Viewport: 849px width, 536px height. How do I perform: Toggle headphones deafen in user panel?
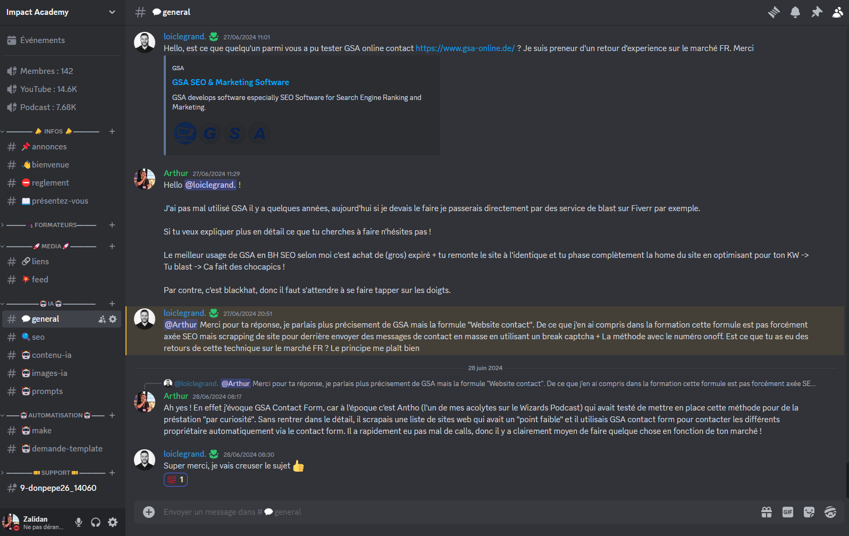coord(96,522)
